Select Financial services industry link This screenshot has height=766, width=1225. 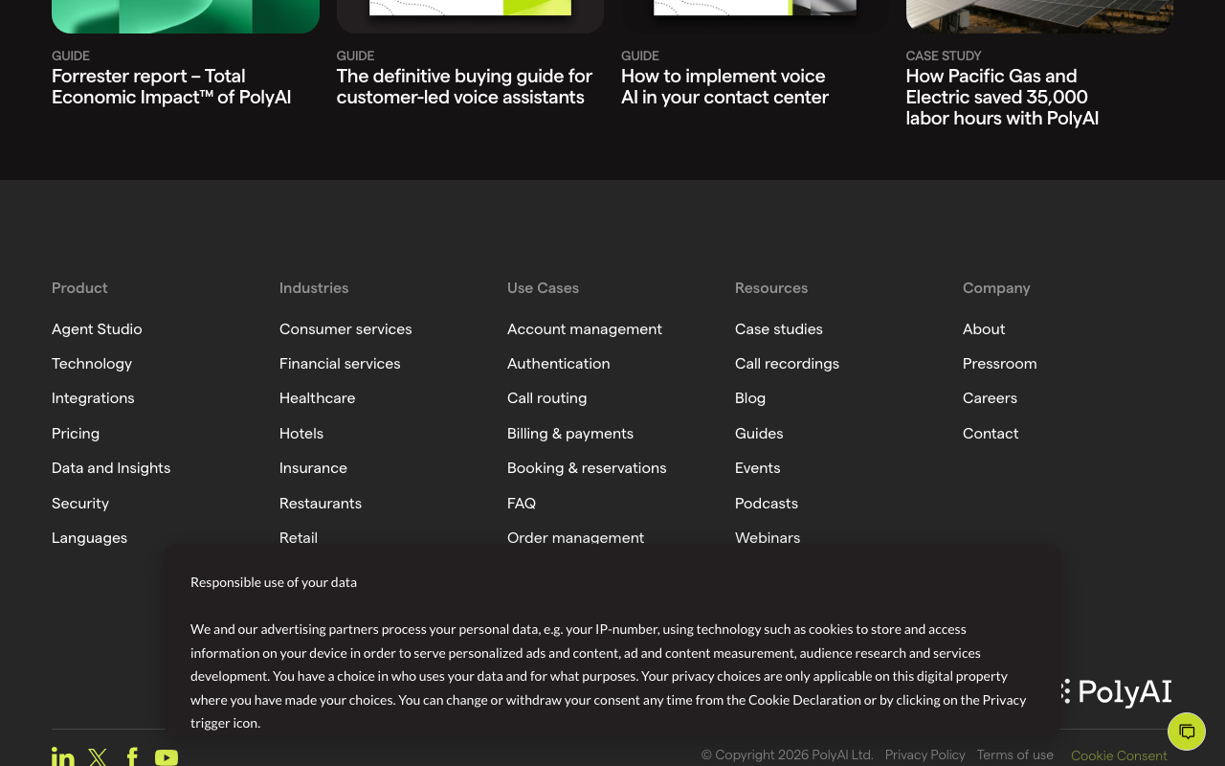point(340,364)
